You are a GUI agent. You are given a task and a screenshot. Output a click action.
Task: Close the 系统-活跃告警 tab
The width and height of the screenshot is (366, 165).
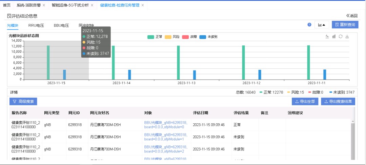[x=44, y=5]
